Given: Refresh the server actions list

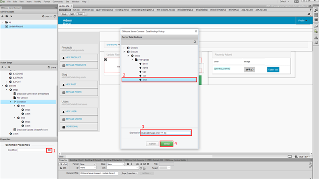Looking at the screenshot, I should pos(55,16).
